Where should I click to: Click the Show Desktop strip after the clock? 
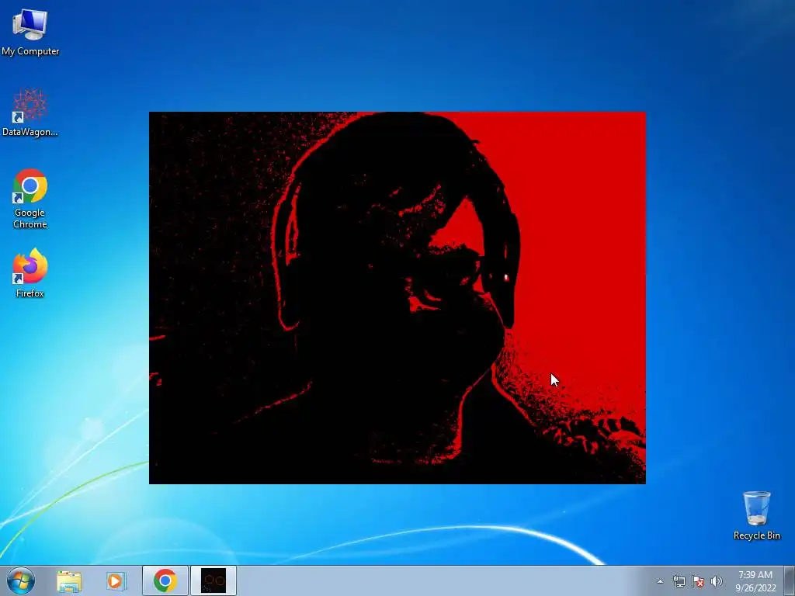pyautogui.click(x=790, y=580)
